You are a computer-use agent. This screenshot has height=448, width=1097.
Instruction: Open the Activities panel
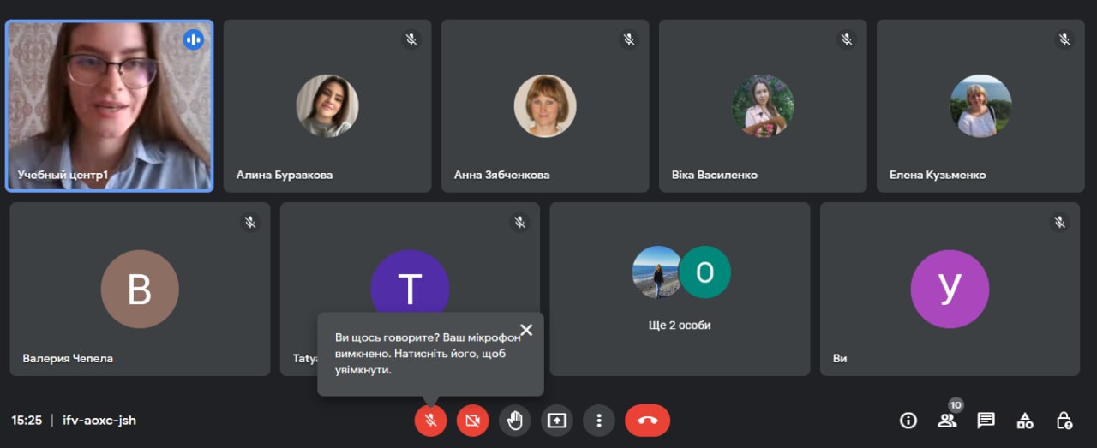coord(1025,421)
